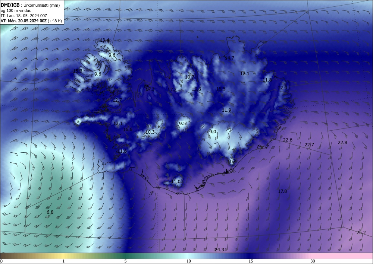Click the 22.8 offshore value

click(342, 143)
